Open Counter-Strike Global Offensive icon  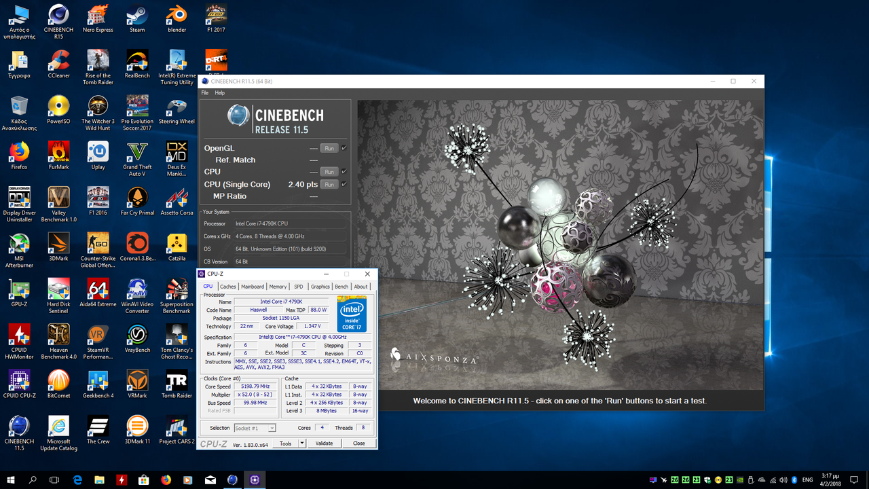point(98,250)
